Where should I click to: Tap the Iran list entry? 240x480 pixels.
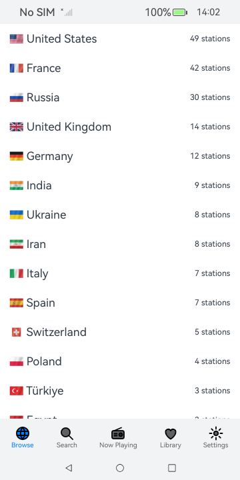pyautogui.click(x=120, y=244)
